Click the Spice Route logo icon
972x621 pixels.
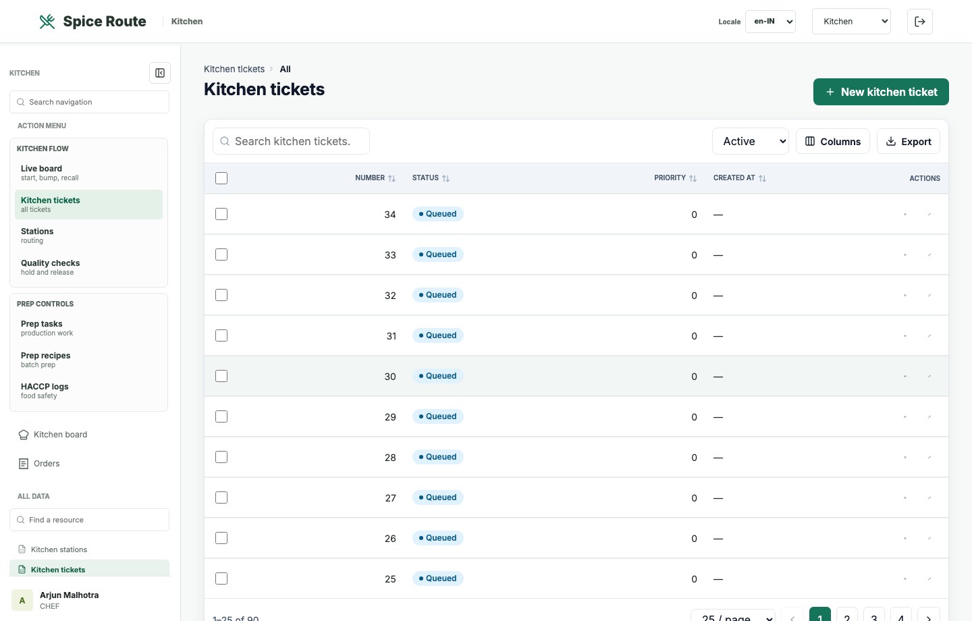tap(47, 22)
